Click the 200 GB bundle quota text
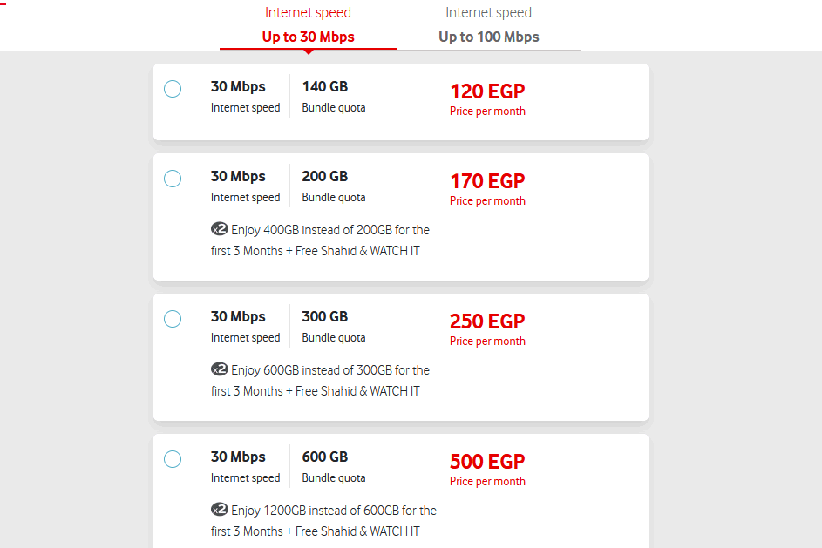 tap(325, 177)
